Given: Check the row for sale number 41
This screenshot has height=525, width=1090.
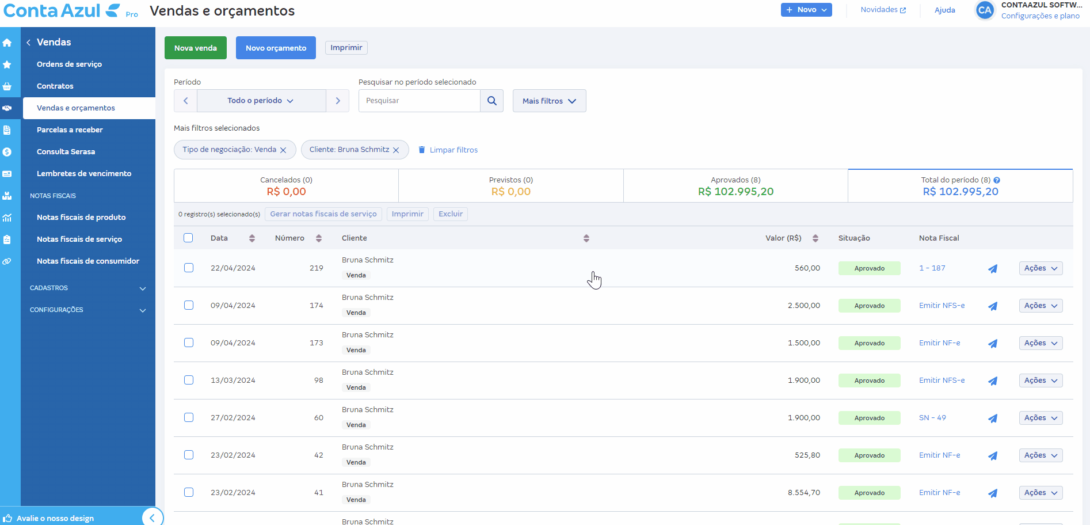Looking at the screenshot, I should pyautogui.click(x=189, y=492).
